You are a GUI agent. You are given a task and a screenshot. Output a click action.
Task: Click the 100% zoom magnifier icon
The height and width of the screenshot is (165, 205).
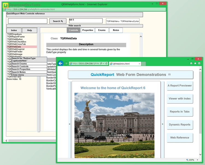pyautogui.click(x=187, y=160)
